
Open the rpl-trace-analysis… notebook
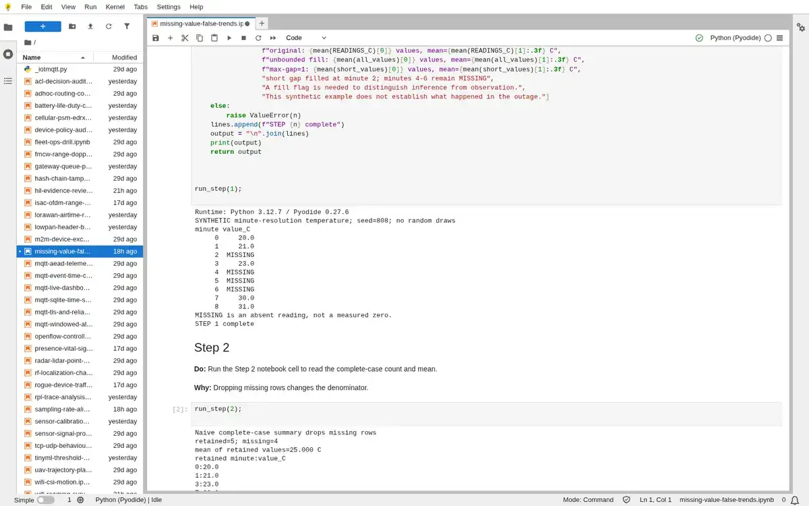coord(80,397)
